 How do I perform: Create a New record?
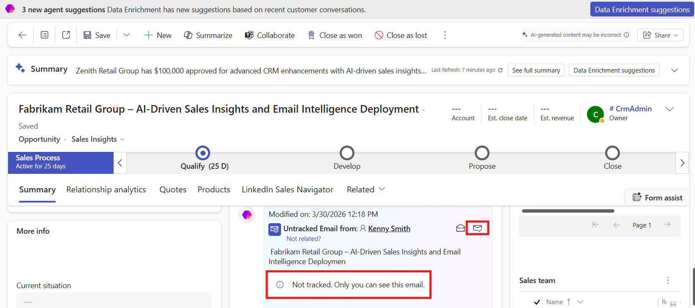(157, 35)
